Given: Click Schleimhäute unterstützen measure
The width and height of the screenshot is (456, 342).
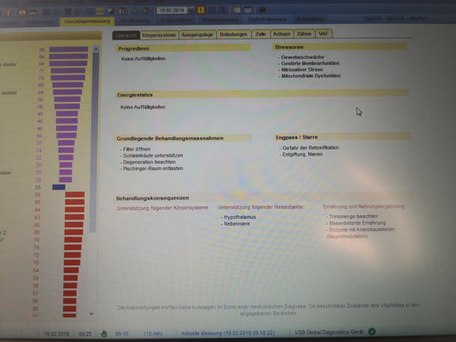Looking at the screenshot, I should [x=153, y=156].
